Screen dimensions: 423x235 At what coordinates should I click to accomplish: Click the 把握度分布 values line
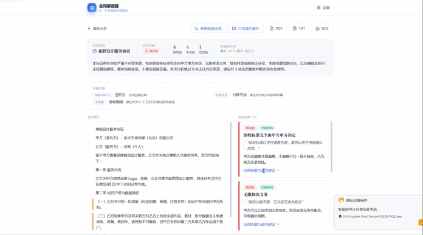point(237,51)
